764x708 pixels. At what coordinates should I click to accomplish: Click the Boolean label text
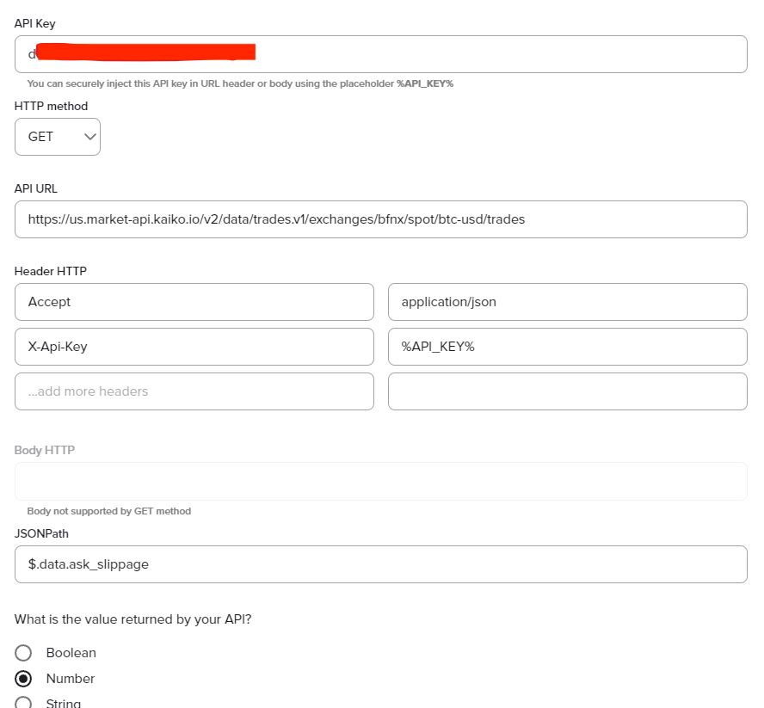click(x=71, y=653)
